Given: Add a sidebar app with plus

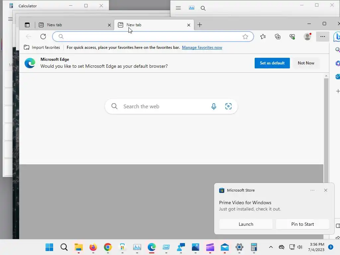Looking at the screenshot, I should 338,91.
